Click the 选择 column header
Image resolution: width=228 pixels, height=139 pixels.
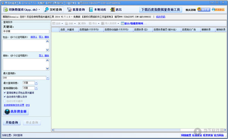click(63, 30)
